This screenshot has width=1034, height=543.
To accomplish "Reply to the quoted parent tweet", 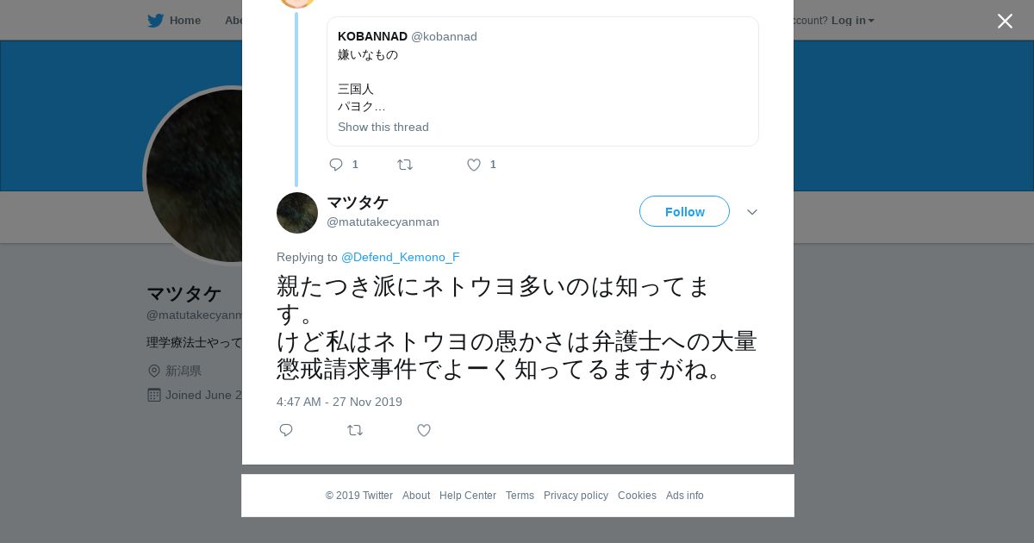I will tap(336, 165).
